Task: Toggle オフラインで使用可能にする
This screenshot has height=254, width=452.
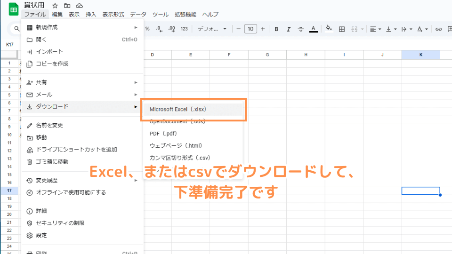Action: coord(82,192)
